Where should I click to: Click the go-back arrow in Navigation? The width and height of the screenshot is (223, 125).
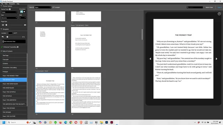pyautogui.click(x=3, y=37)
